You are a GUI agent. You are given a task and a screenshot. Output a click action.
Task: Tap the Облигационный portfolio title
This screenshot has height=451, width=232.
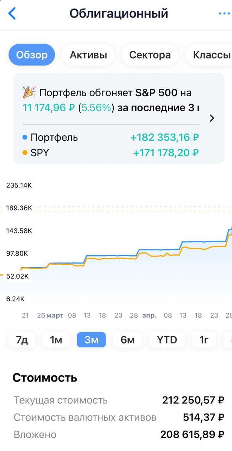click(x=119, y=14)
